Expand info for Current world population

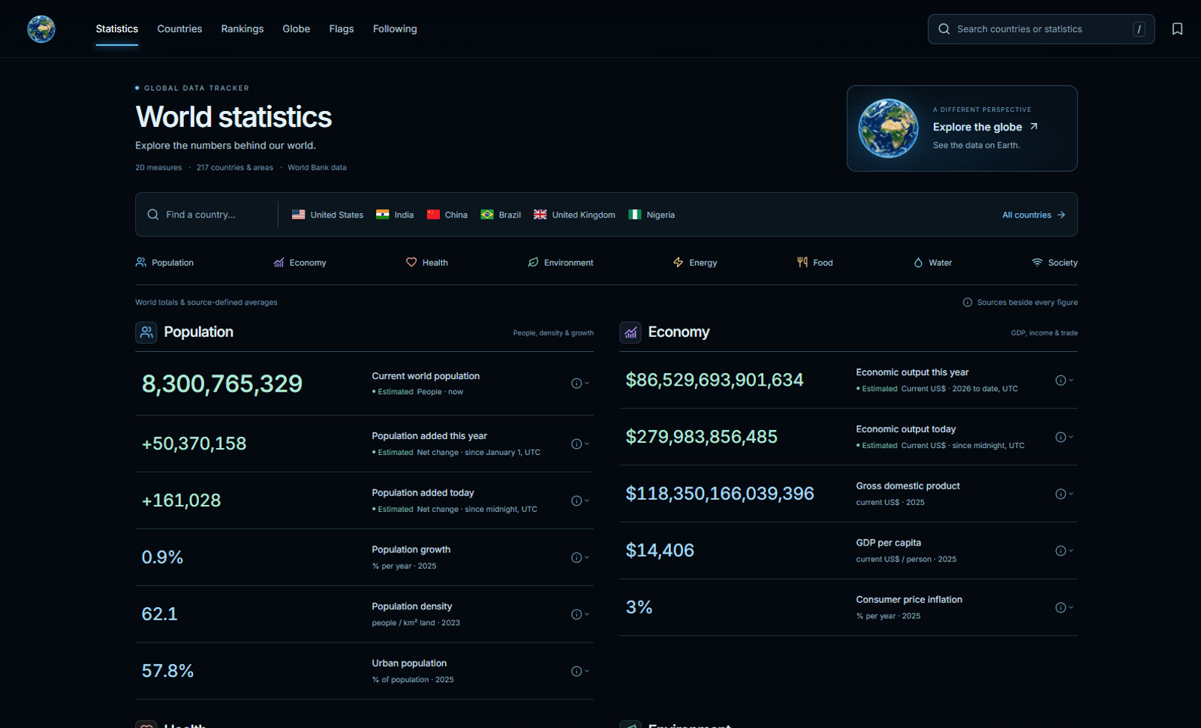pos(579,384)
